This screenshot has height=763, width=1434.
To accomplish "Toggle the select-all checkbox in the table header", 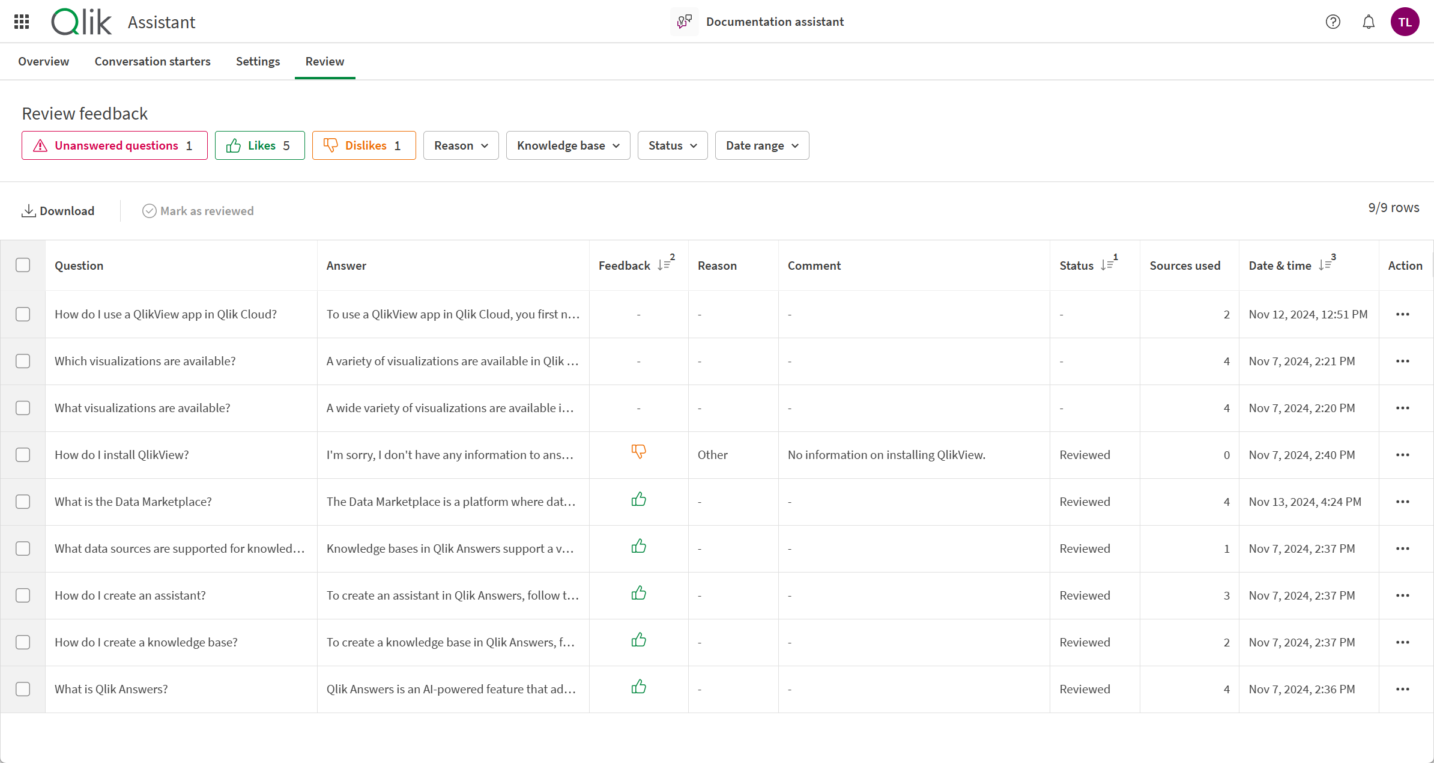I will [x=23, y=265].
